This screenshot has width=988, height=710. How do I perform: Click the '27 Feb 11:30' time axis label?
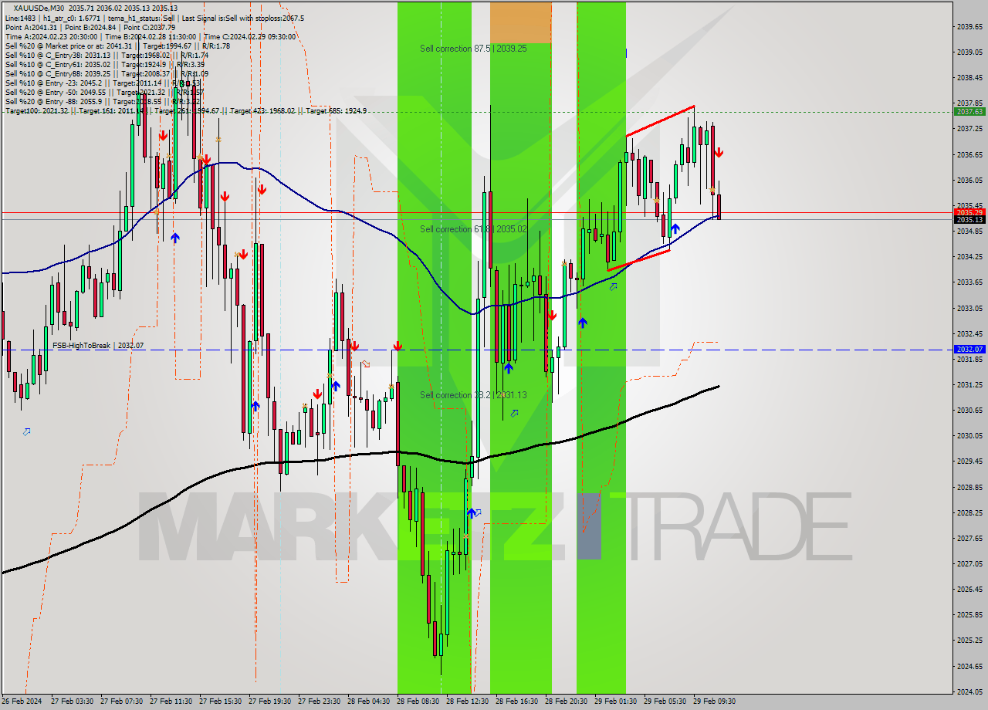click(x=171, y=702)
